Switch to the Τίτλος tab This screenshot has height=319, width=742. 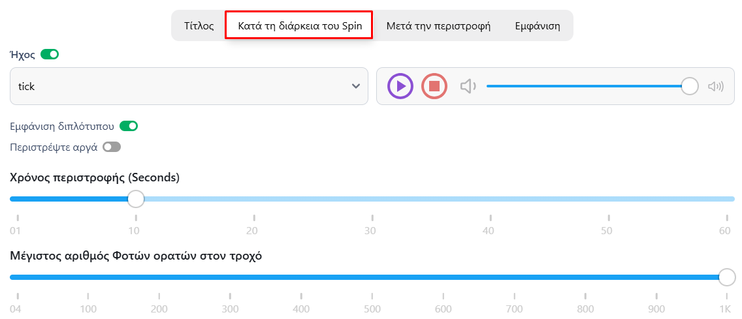[199, 26]
